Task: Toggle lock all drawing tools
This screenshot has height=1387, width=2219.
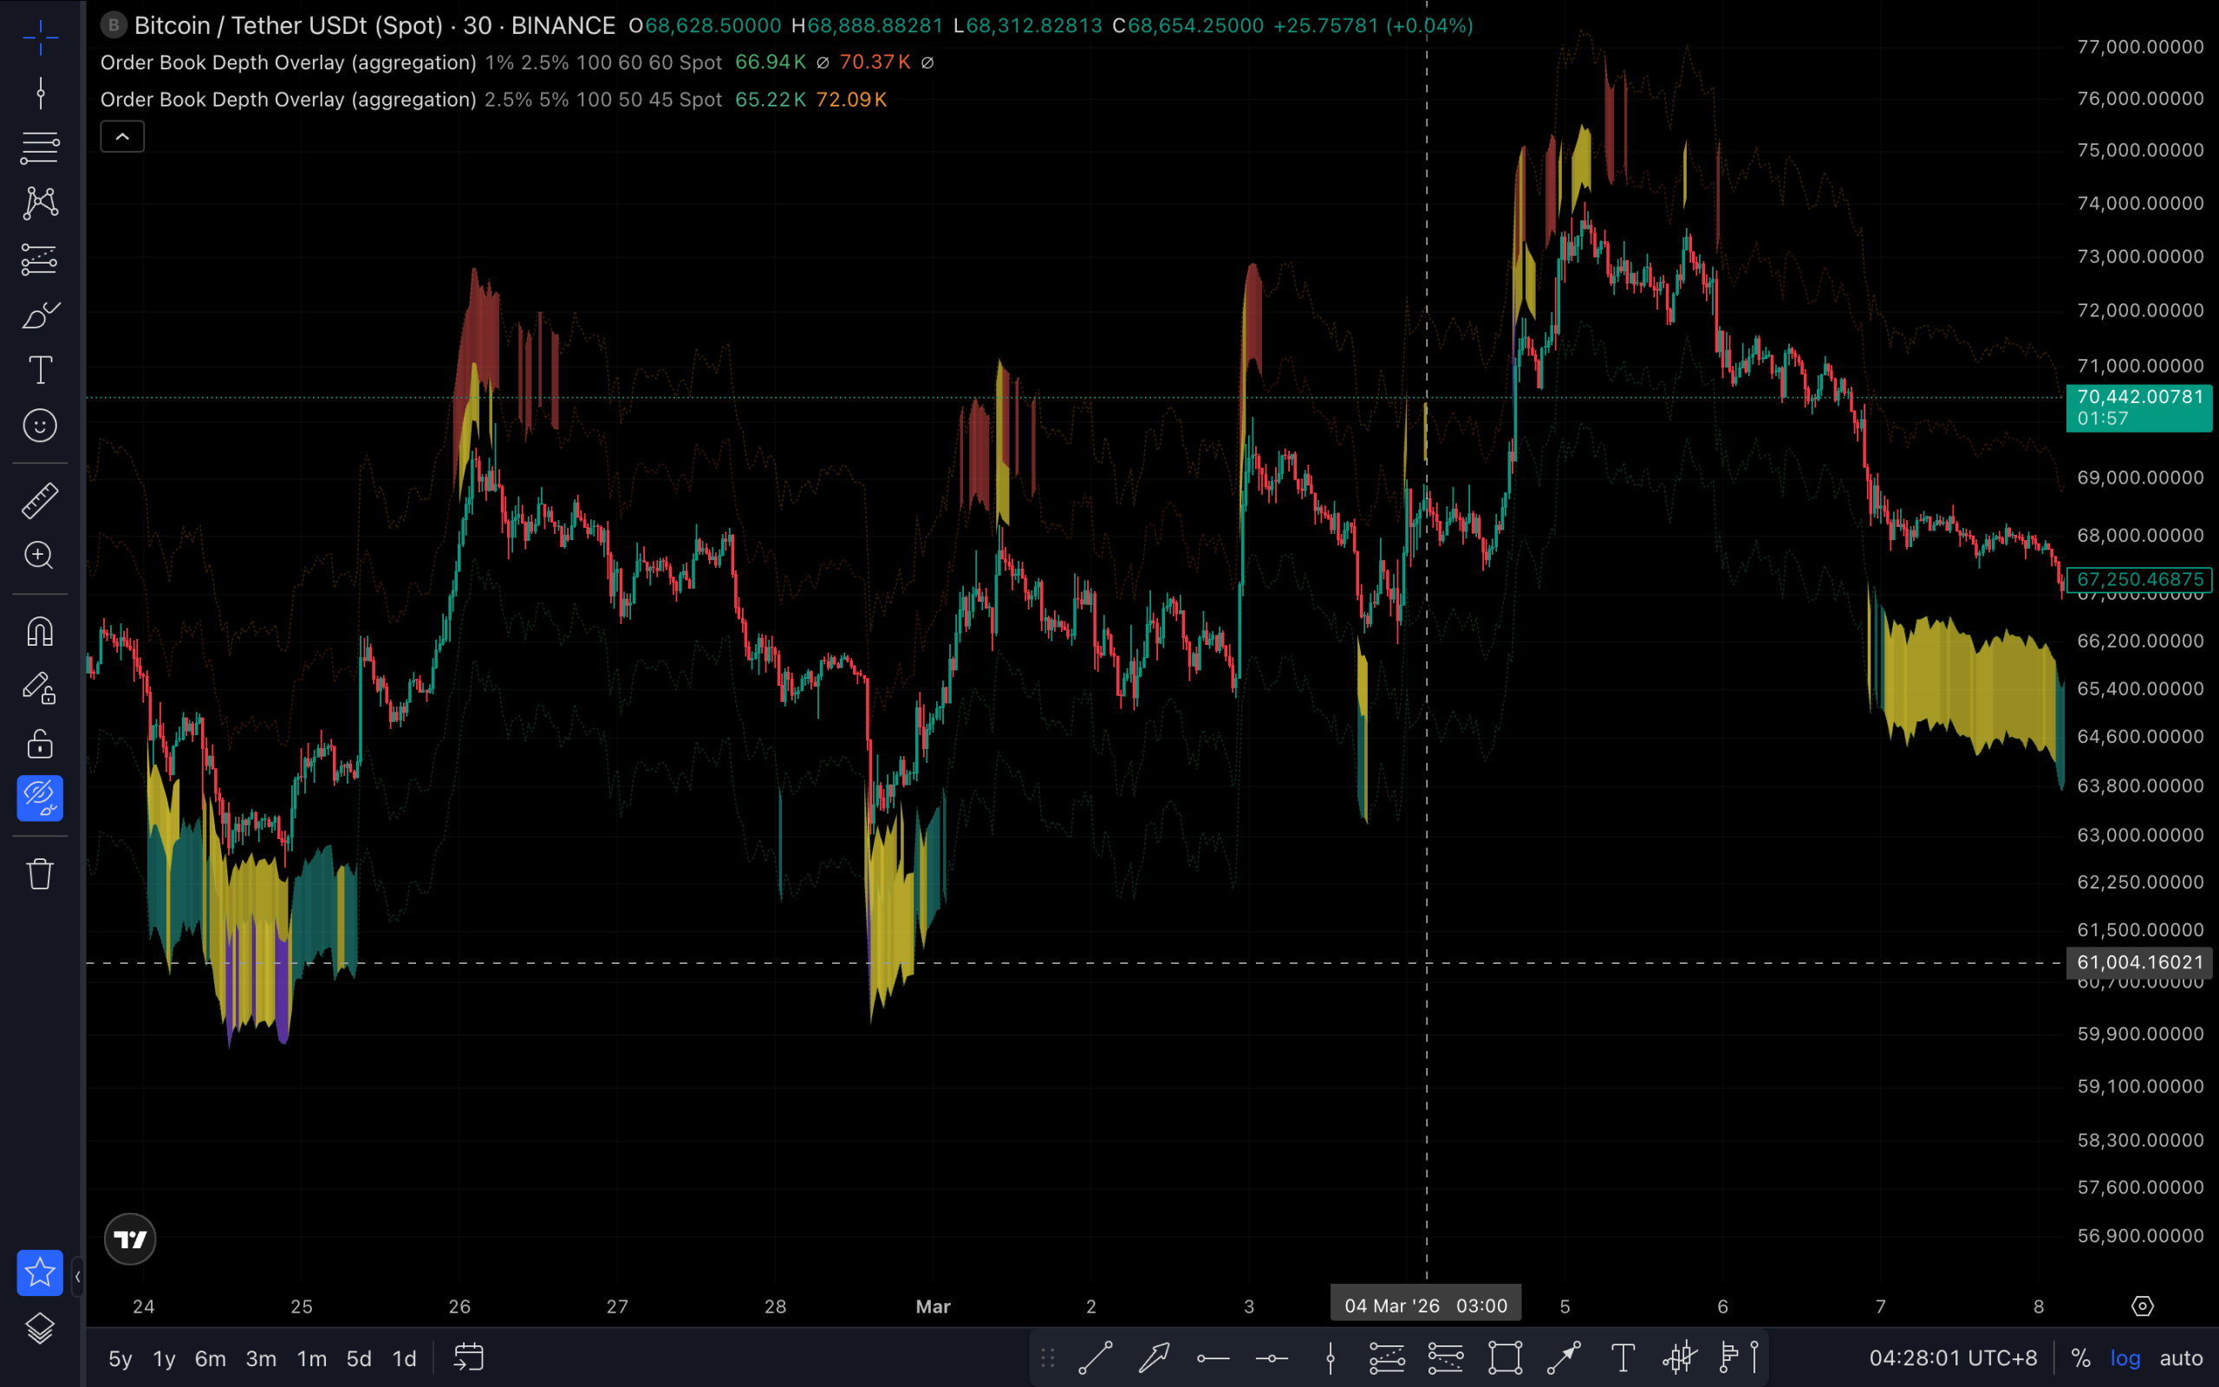Action: (x=39, y=744)
